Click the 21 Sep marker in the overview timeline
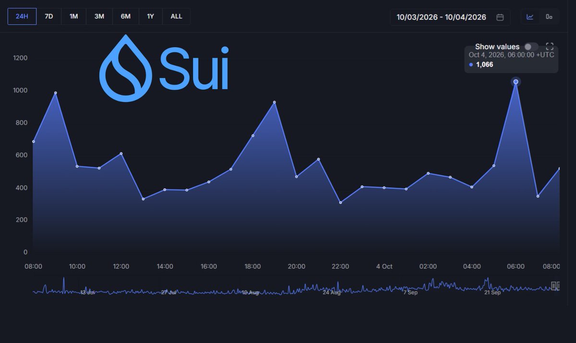Viewport: 576px width, 343px height. (x=492, y=292)
